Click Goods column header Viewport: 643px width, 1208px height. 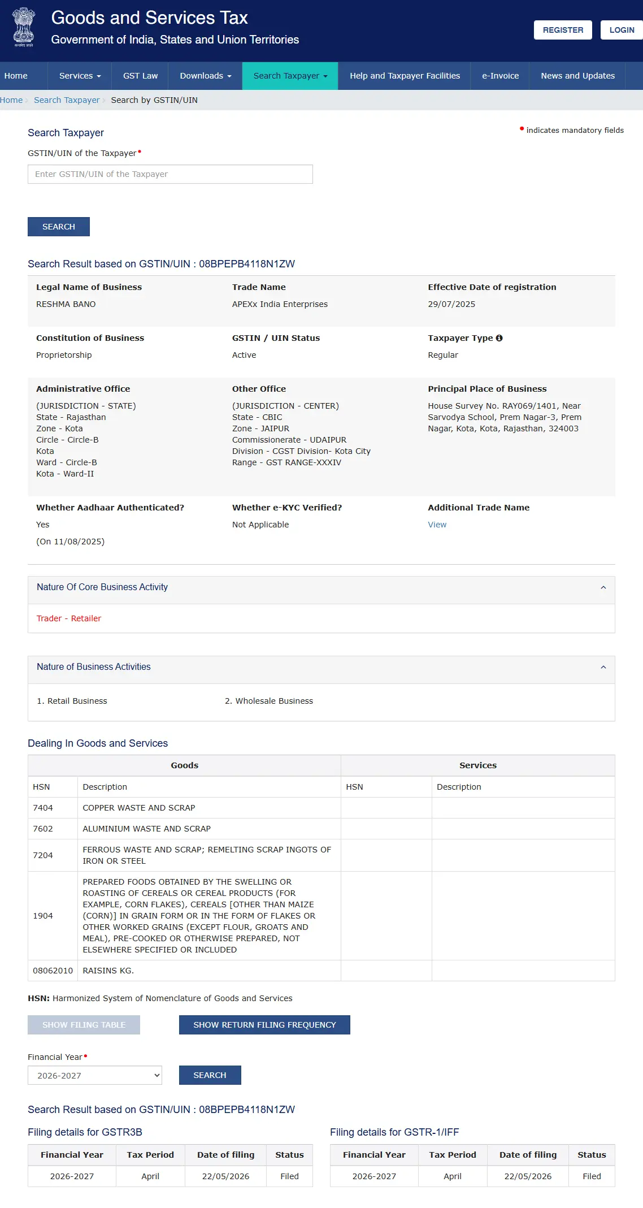click(x=184, y=765)
